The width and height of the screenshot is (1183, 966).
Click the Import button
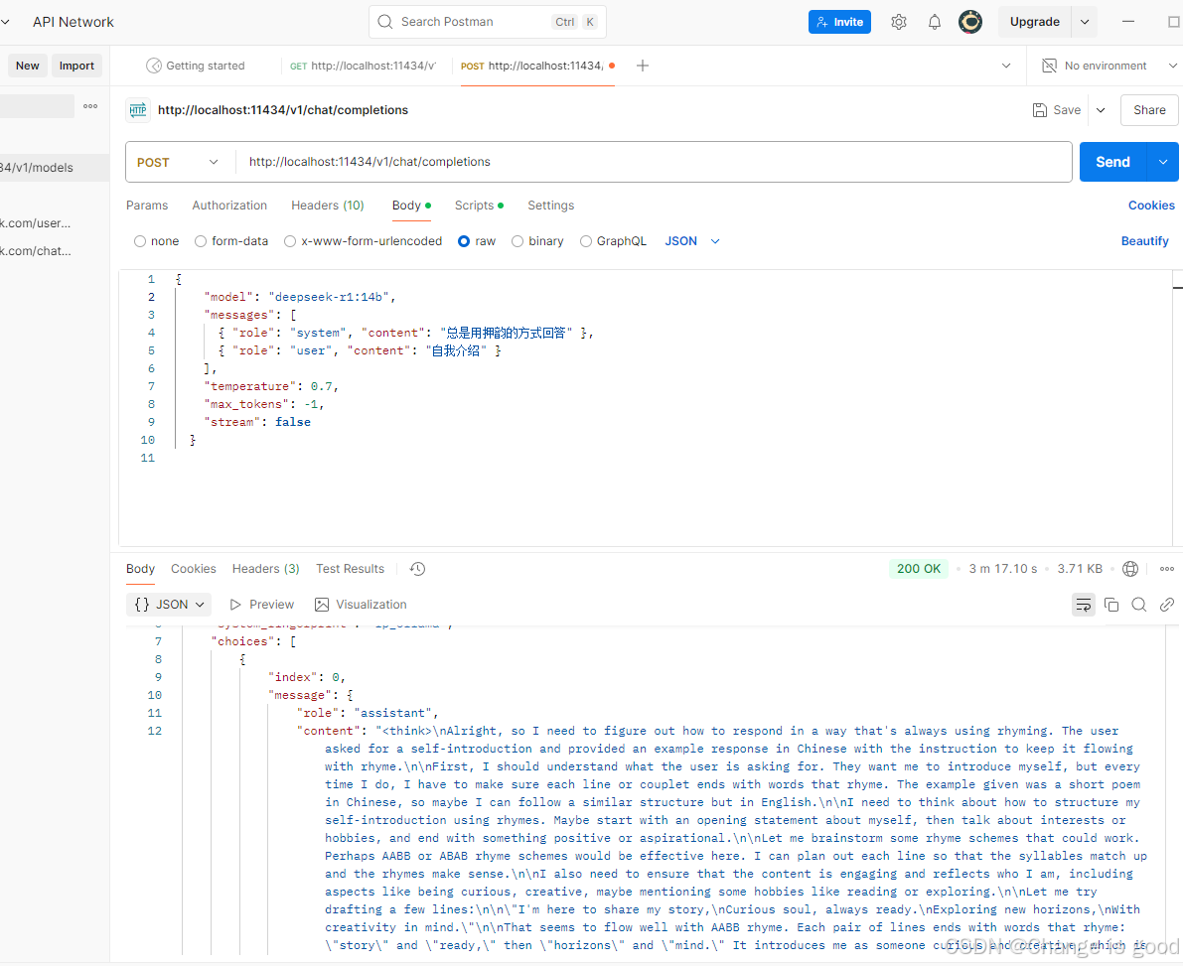76,66
